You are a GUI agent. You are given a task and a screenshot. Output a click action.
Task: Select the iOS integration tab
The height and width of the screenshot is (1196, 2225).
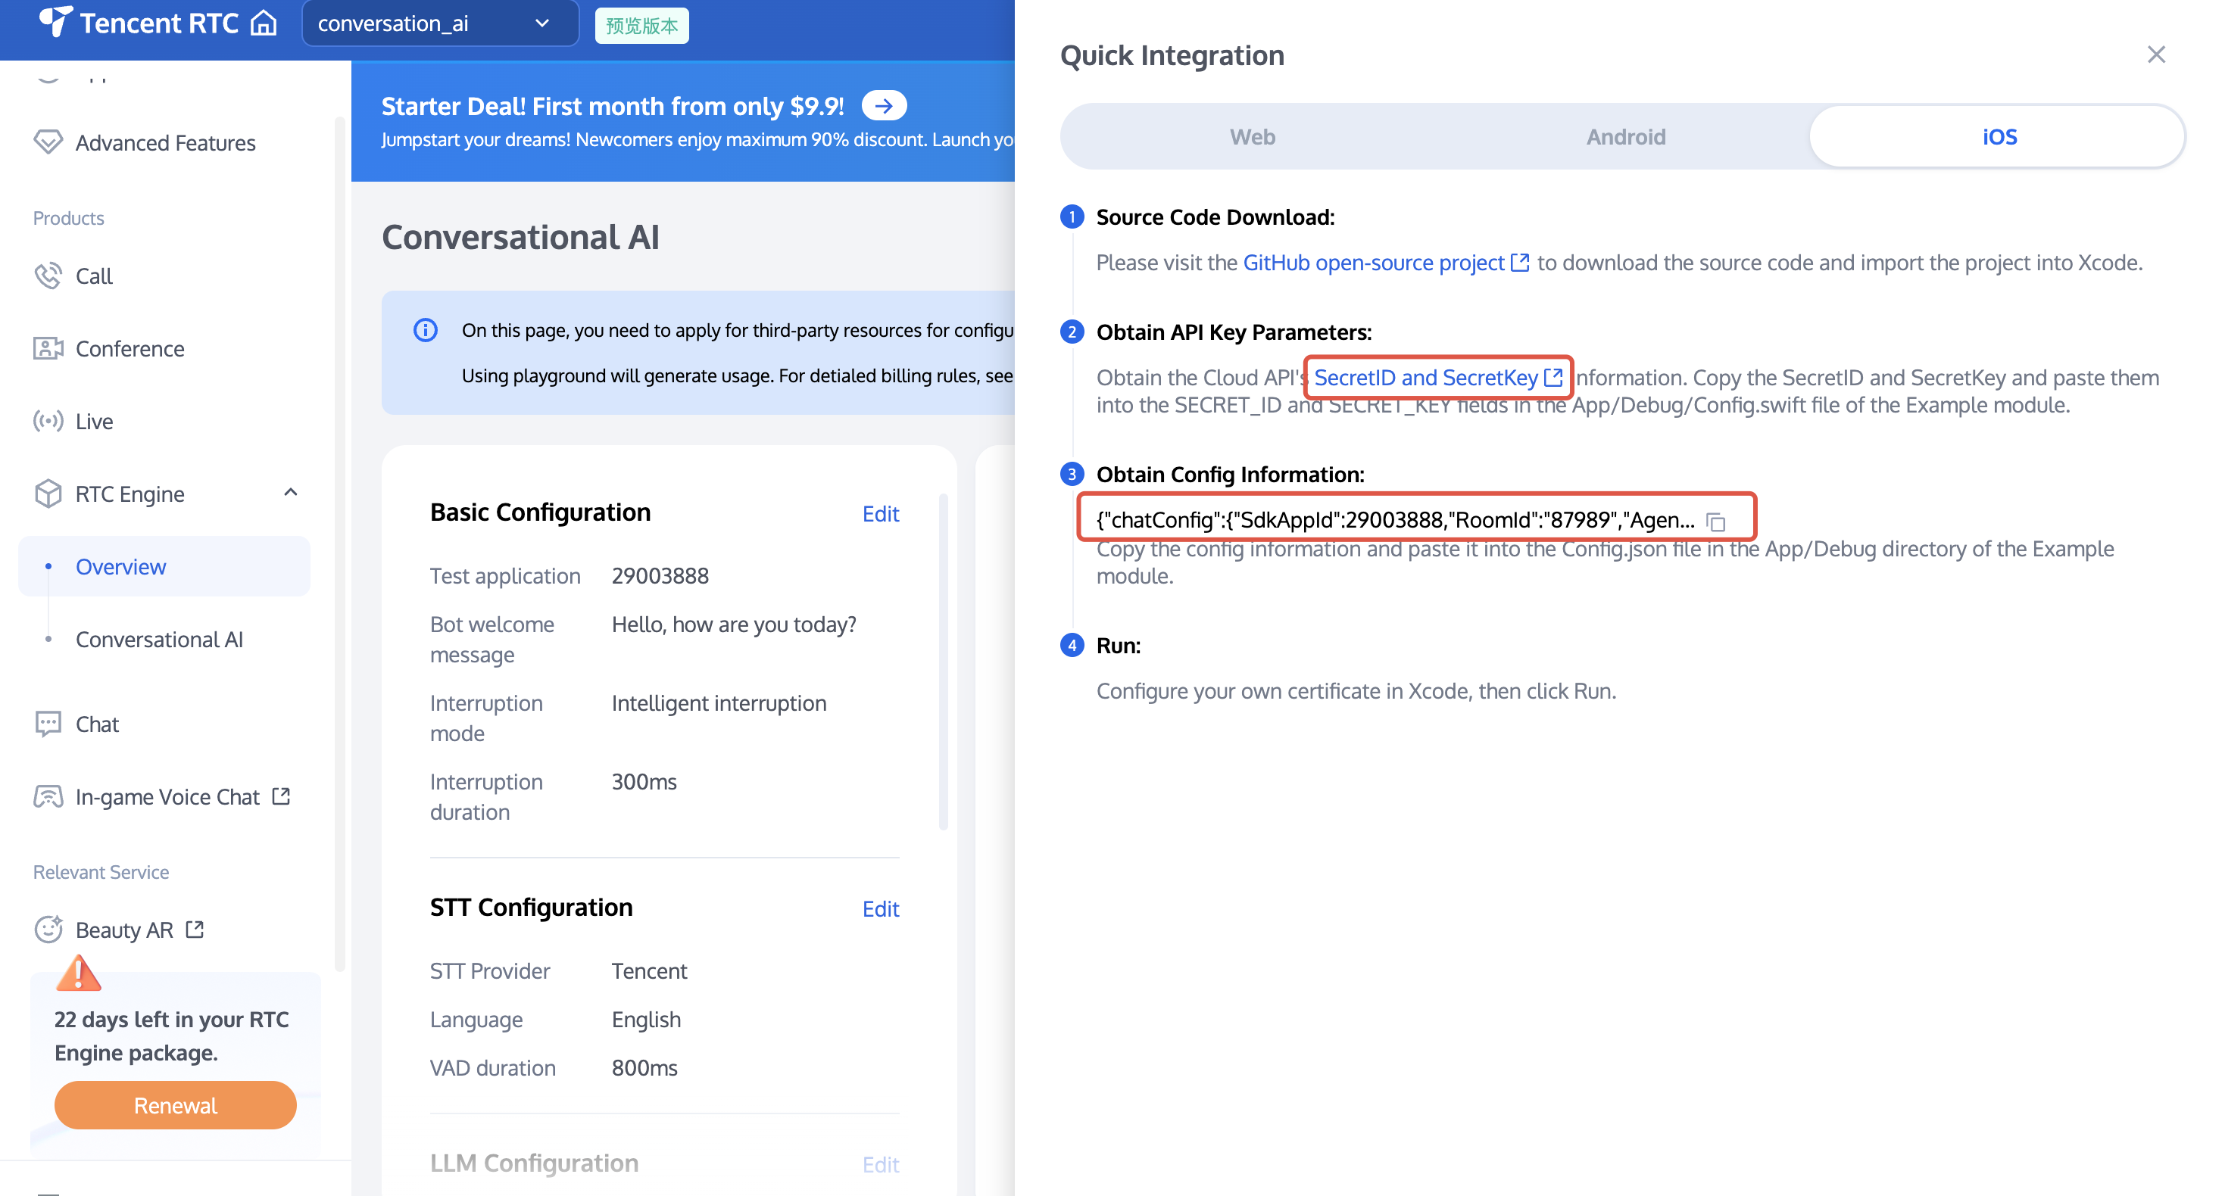click(1999, 136)
